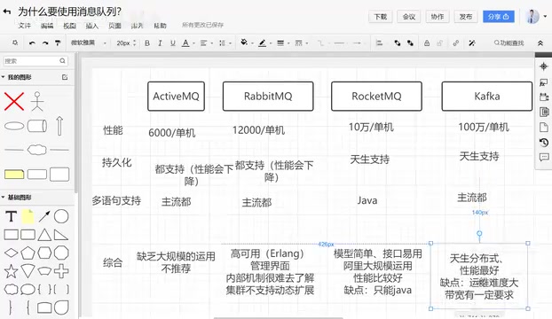Collapse toolbar with double chevron
Image resolution: width=552 pixels, height=319 pixels.
[x=540, y=43]
